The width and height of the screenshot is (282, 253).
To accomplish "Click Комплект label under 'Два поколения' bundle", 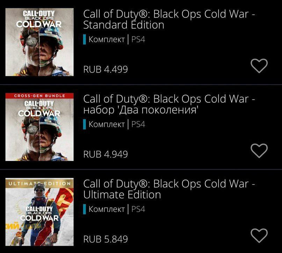I will [x=107, y=124].
